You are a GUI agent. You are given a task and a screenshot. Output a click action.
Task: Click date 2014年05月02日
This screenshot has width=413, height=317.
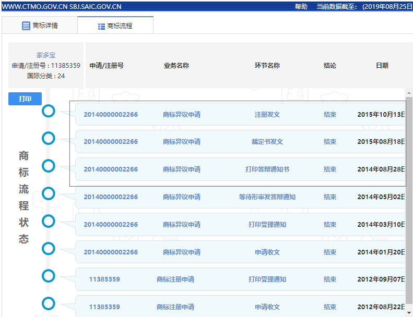click(x=381, y=197)
